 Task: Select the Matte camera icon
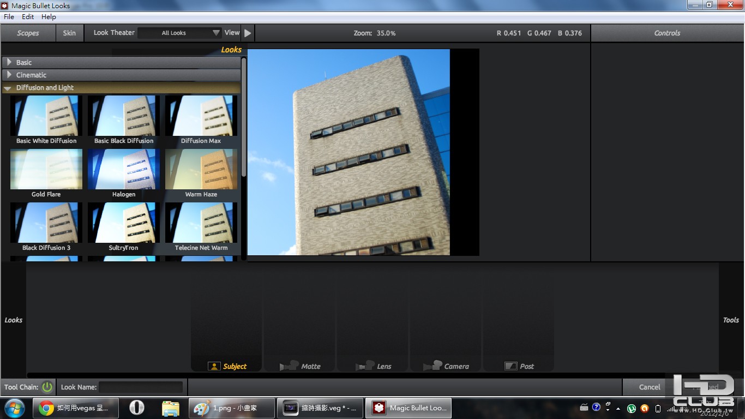point(289,366)
